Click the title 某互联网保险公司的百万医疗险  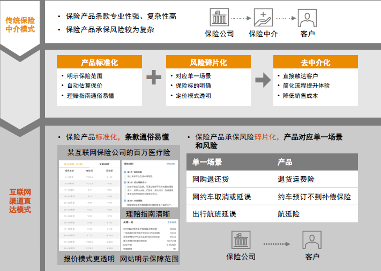119,152
